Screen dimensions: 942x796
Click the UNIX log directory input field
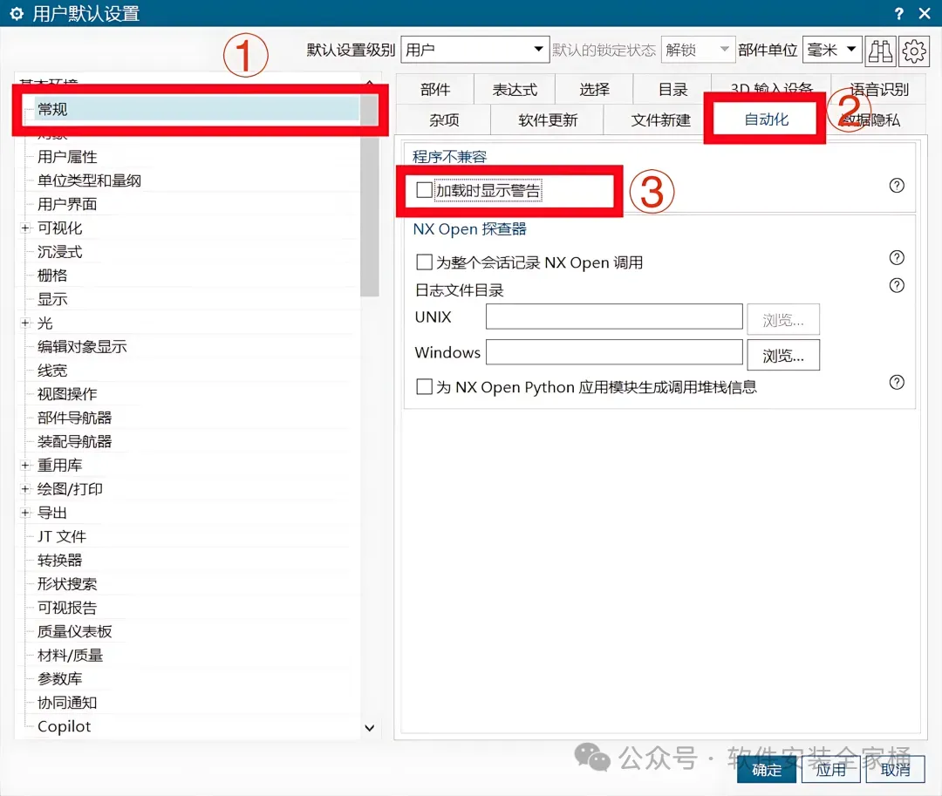pos(614,316)
